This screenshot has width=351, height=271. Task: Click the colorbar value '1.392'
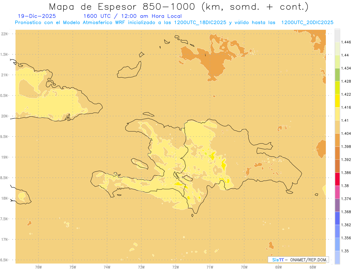coord(346,160)
